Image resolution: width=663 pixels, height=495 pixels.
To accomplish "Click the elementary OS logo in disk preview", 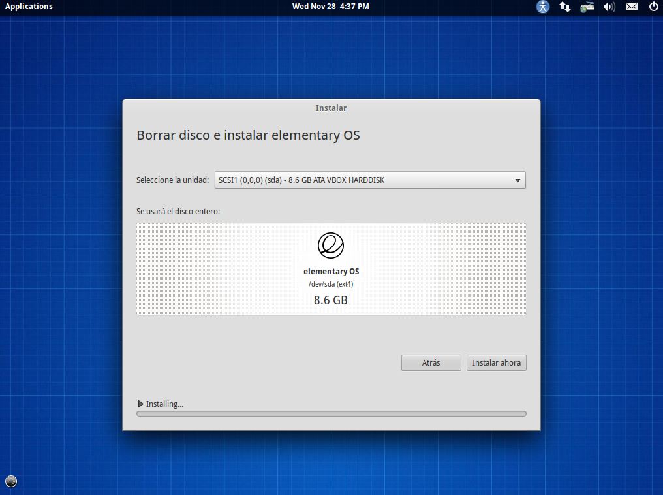I will (x=331, y=245).
